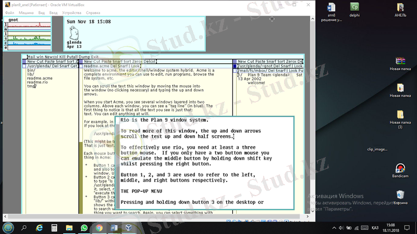Click Kill in the acme top tag

pos(62,57)
